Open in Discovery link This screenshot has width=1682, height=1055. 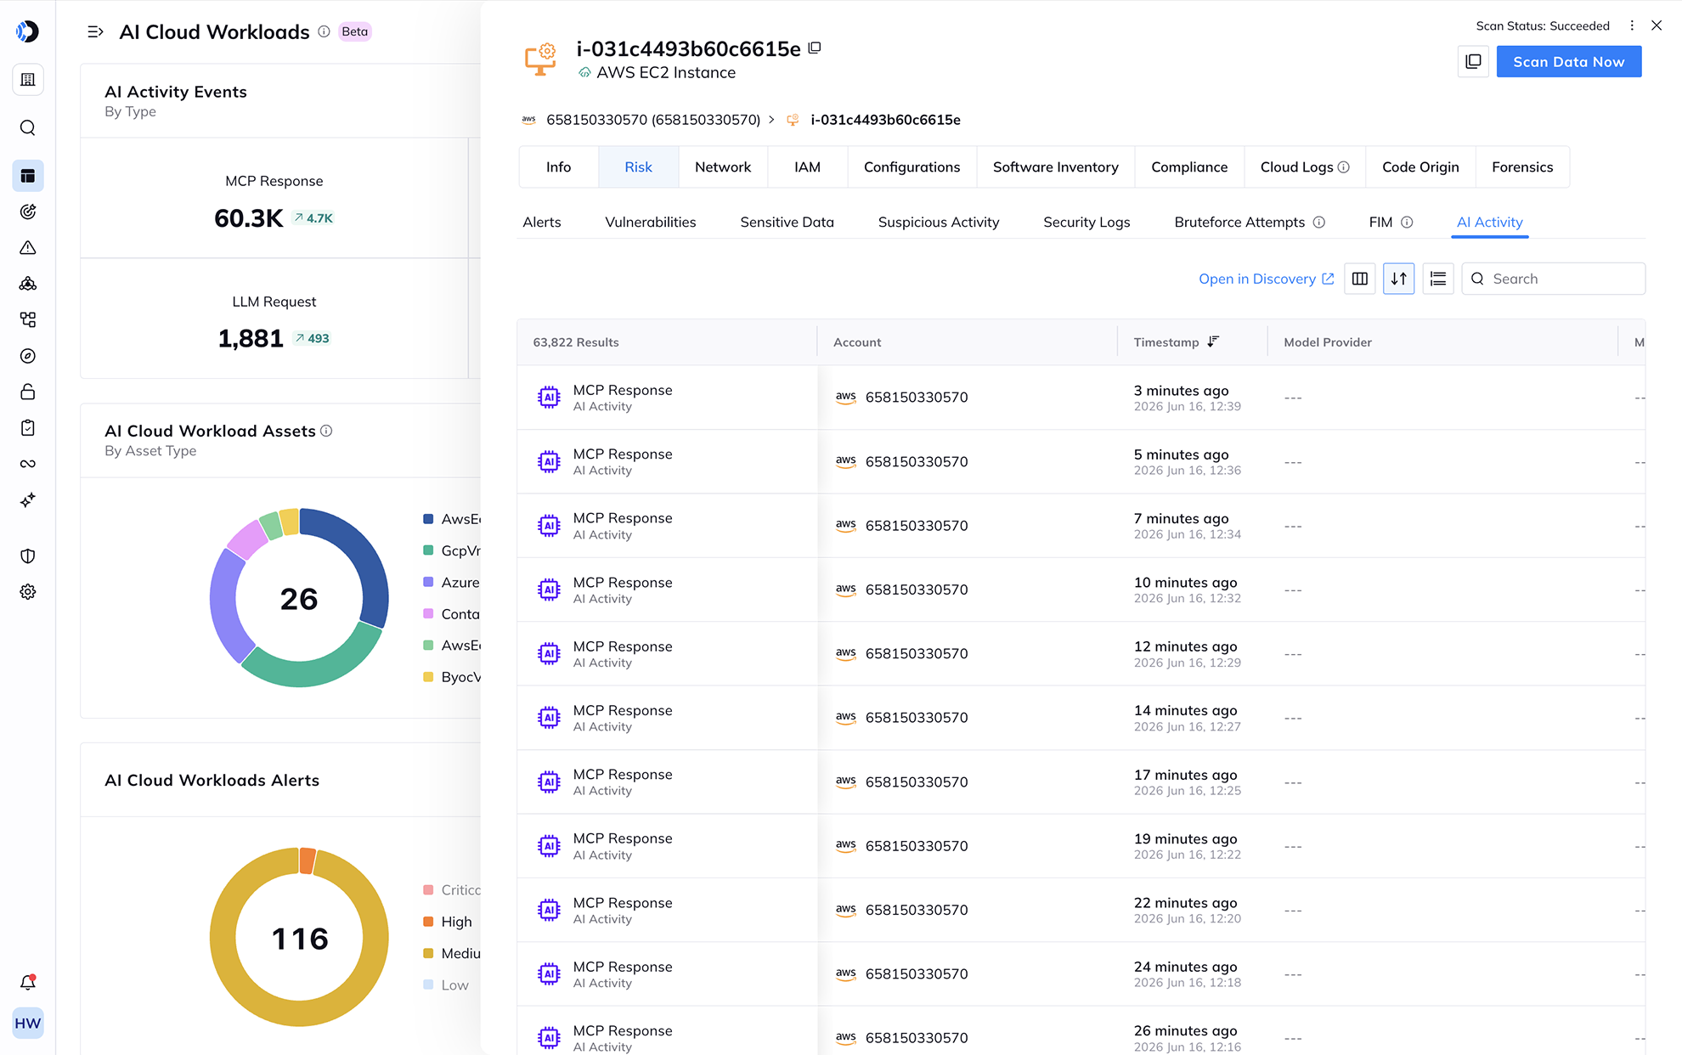[1266, 279]
